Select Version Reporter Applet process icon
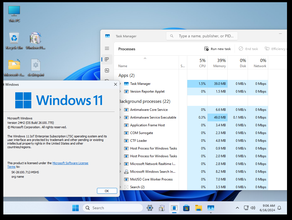This screenshot has height=220, width=292. pyautogui.click(x=126, y=91)
